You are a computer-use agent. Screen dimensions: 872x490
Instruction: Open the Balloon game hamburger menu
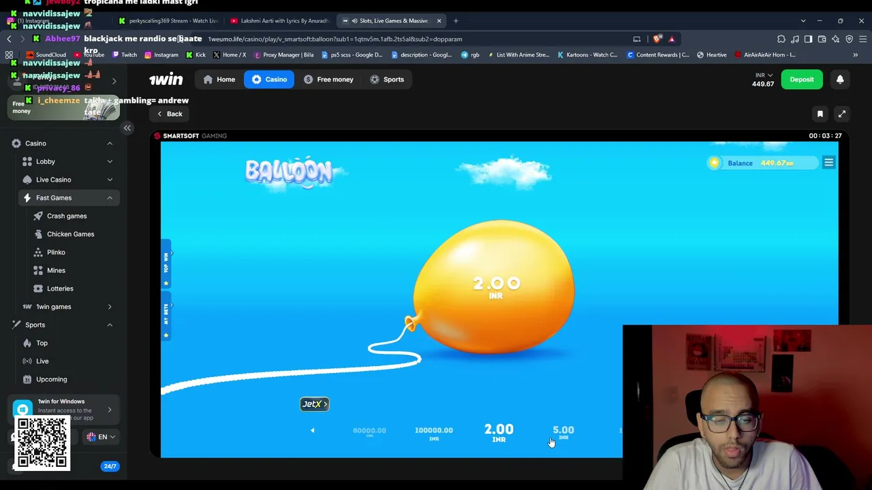tap(828, 163)
